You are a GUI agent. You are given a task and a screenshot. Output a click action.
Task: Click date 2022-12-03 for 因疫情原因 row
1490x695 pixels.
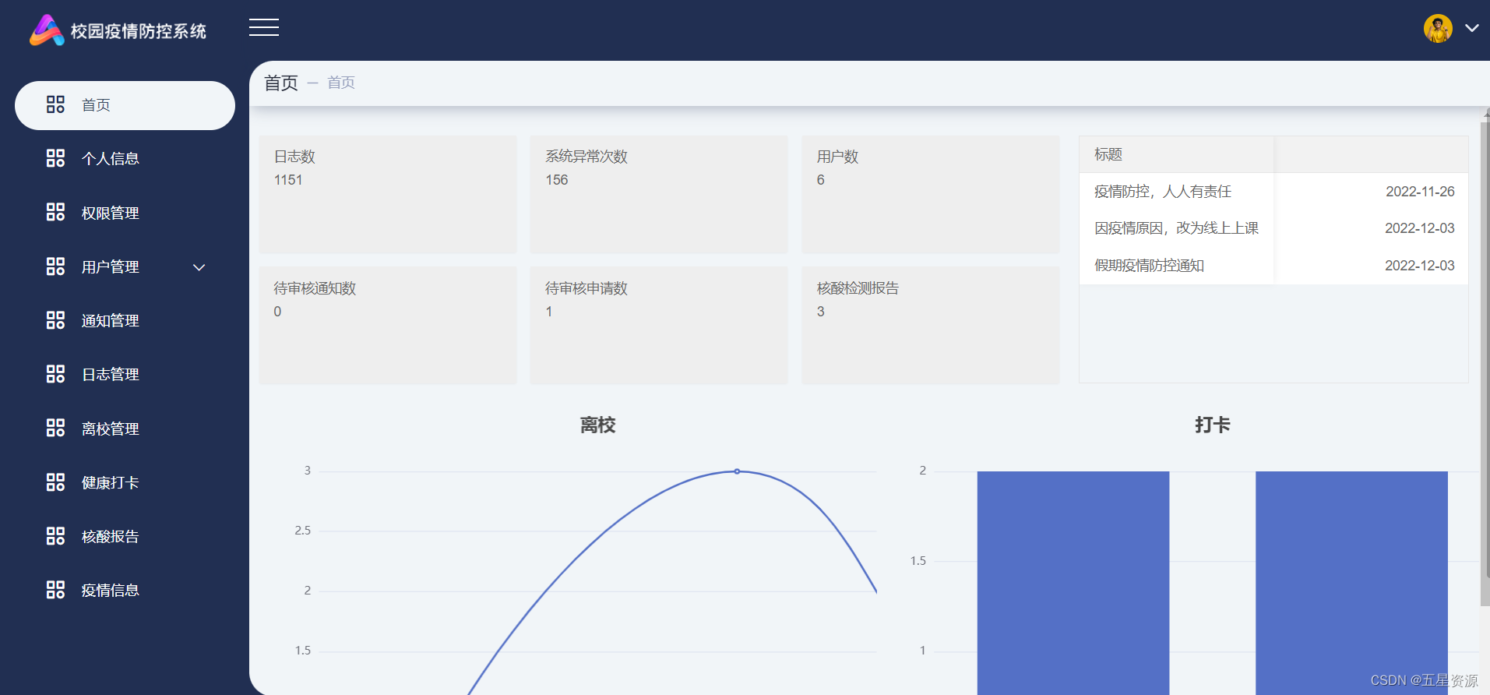pyautogui.click(x=1420, y=228)
